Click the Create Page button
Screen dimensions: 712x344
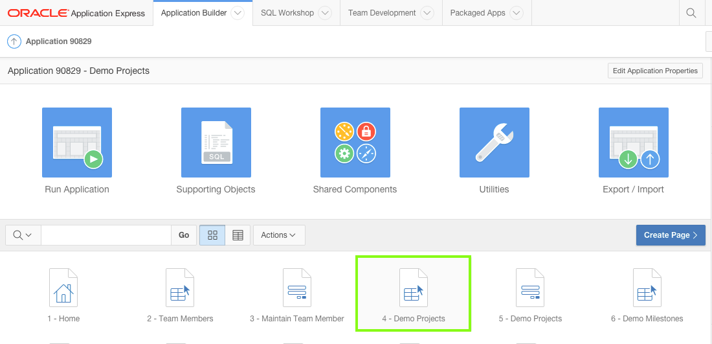click(671, 235)
